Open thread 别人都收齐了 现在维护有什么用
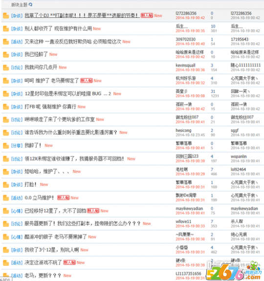The height and width of the screenshot is (281, 264). (58, 28)
